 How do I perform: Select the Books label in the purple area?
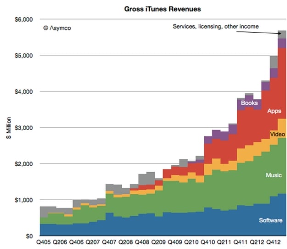point(249,103)
